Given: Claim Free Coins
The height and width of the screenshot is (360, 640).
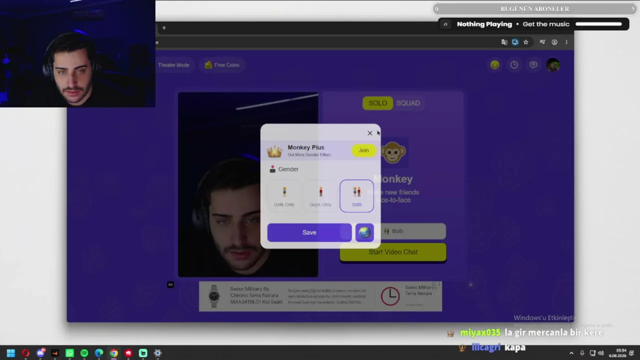Looking at the screenshot, I should (x=222, y=65).
